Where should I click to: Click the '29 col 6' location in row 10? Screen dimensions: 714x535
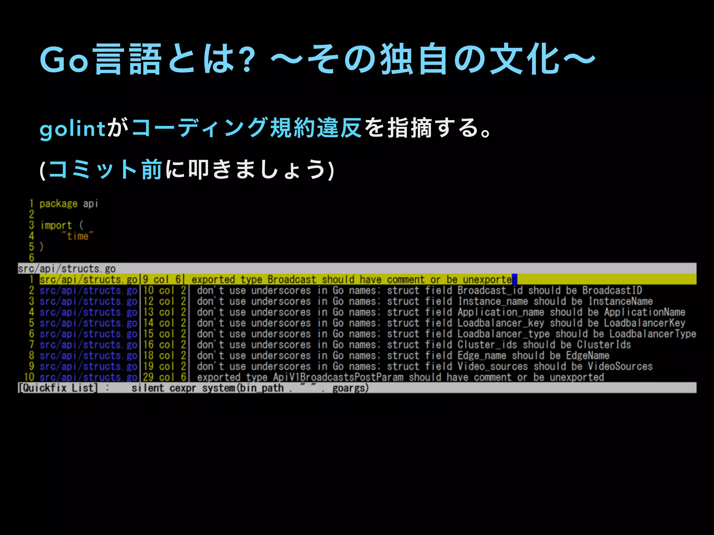(x=165, y=377)
